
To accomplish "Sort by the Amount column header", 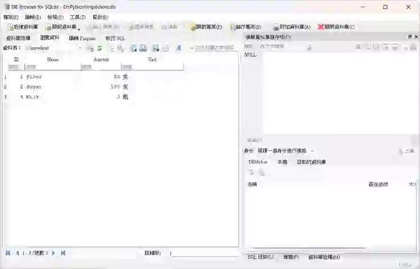I will point(101,60).
